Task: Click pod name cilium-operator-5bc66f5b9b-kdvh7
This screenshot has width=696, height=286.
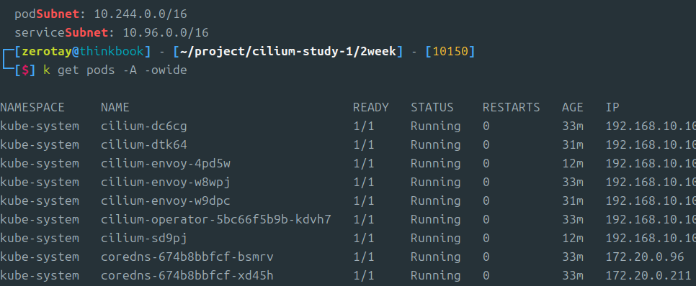Action: [x=215, y=219]
